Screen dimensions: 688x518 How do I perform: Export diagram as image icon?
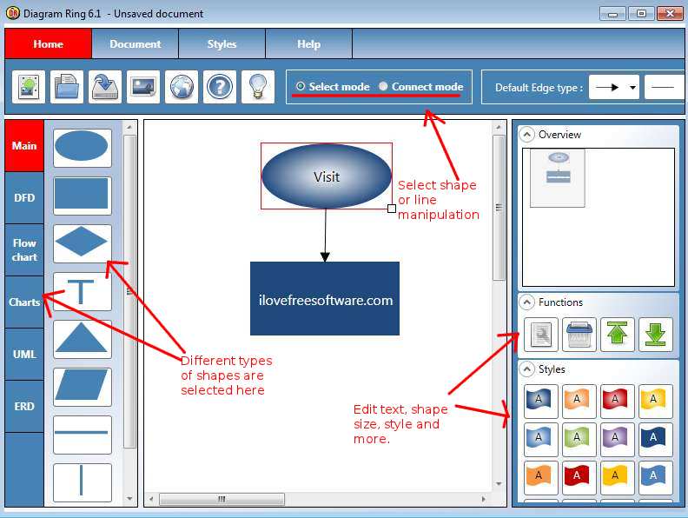tap(143, 87)
